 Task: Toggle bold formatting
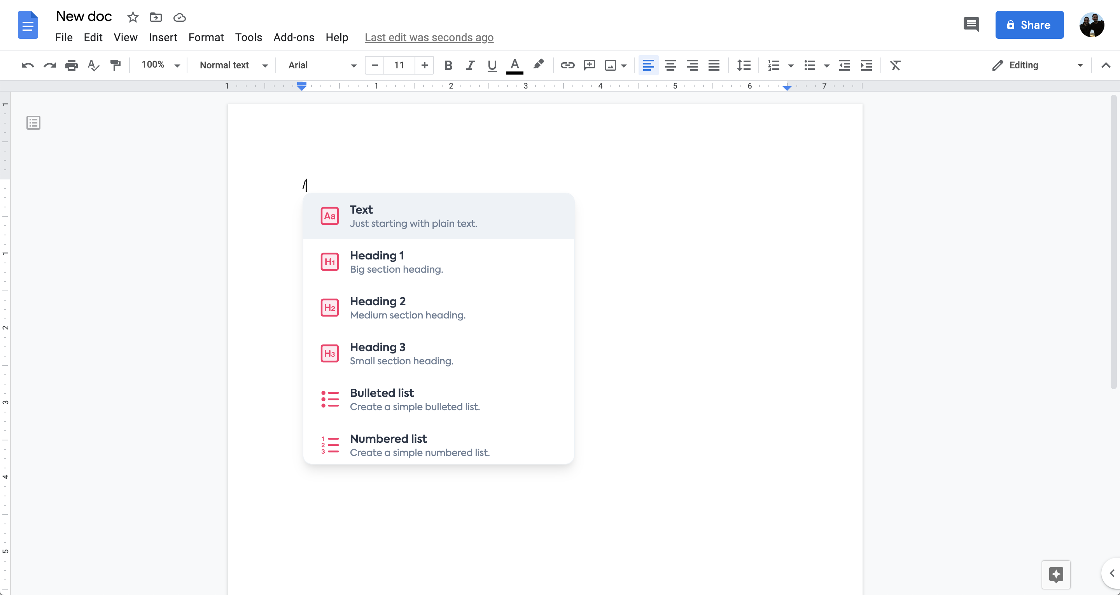(x=448, y=65)
